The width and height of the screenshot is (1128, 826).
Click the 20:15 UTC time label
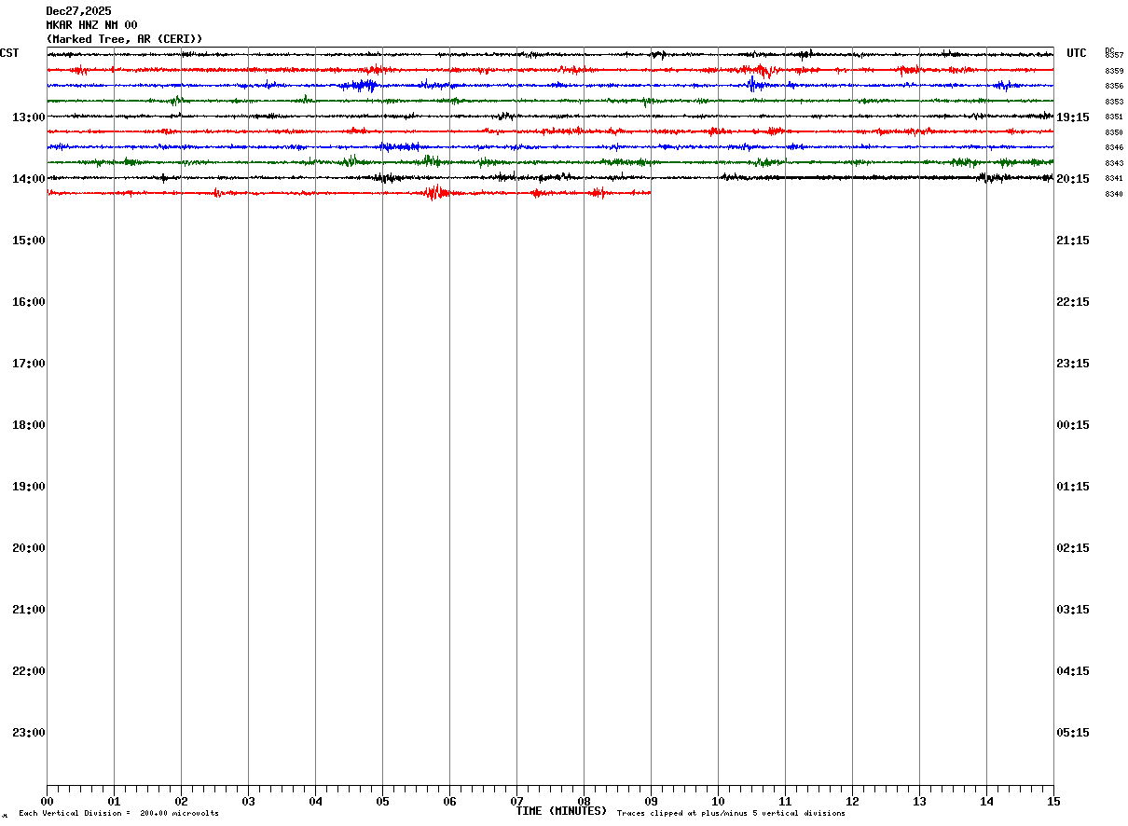tap(1073, 179)
